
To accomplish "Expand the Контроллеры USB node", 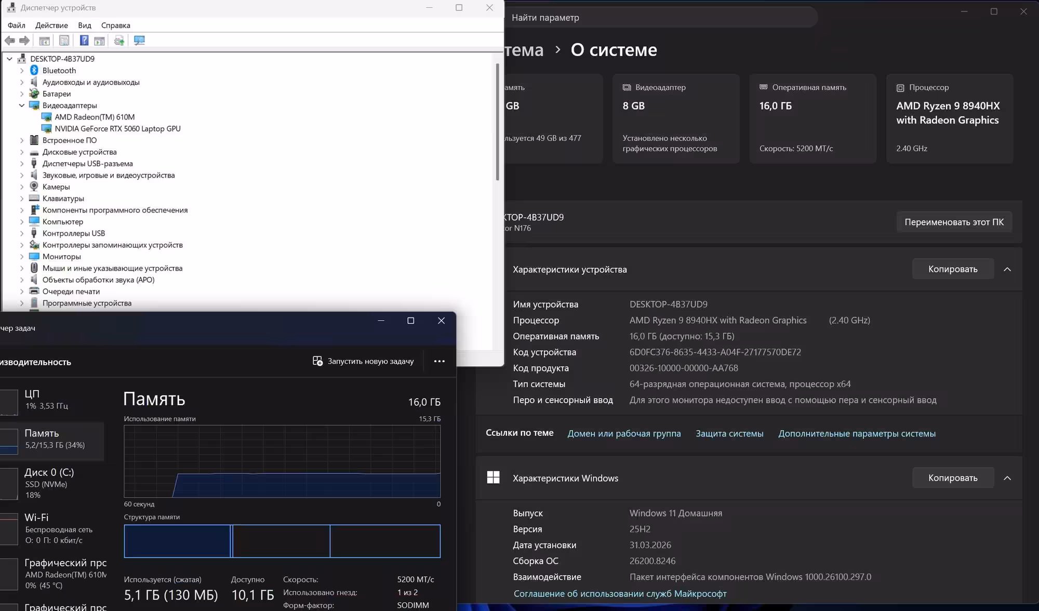I will [22, 233].
